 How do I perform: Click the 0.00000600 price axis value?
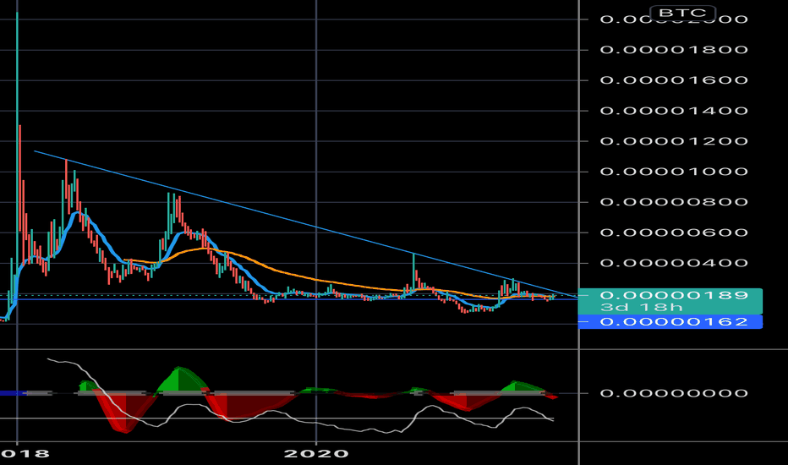[x=674, y=232]
